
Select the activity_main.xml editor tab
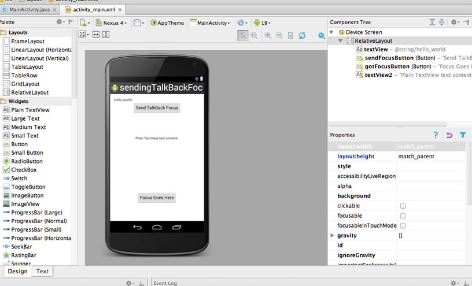click(94, 10)
